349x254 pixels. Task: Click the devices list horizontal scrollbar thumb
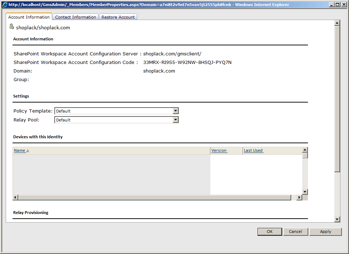(x=155, y=198)
